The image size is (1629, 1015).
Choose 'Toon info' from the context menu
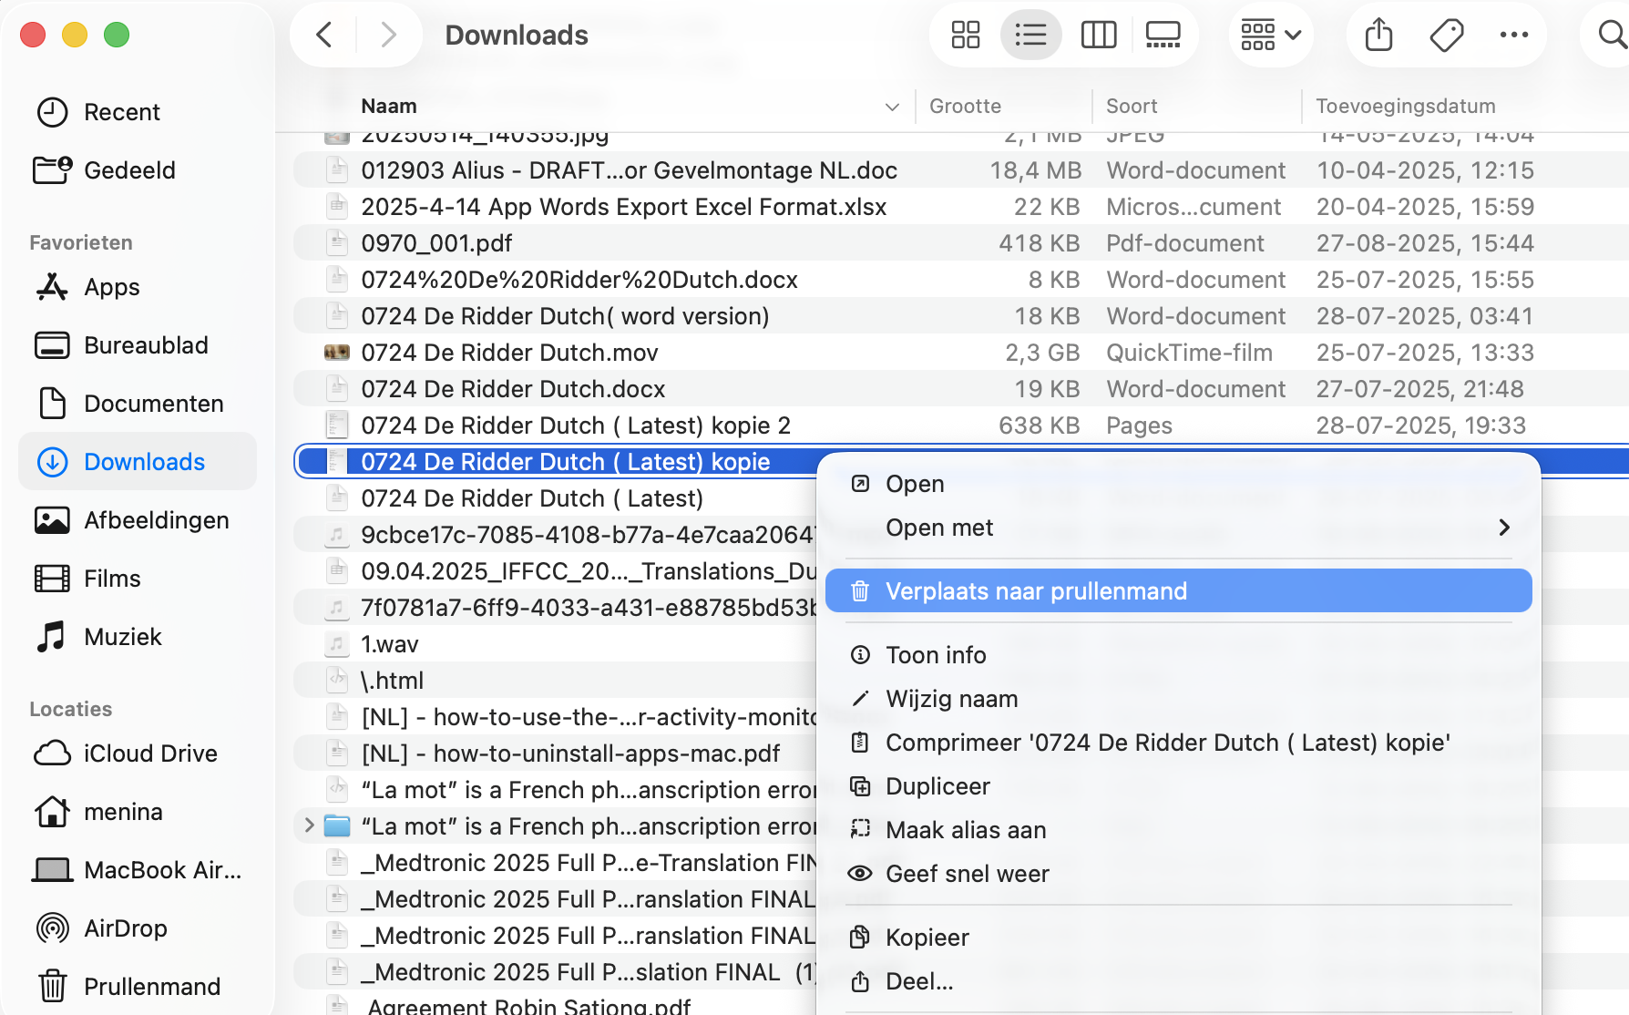click(x=936, y=654)
